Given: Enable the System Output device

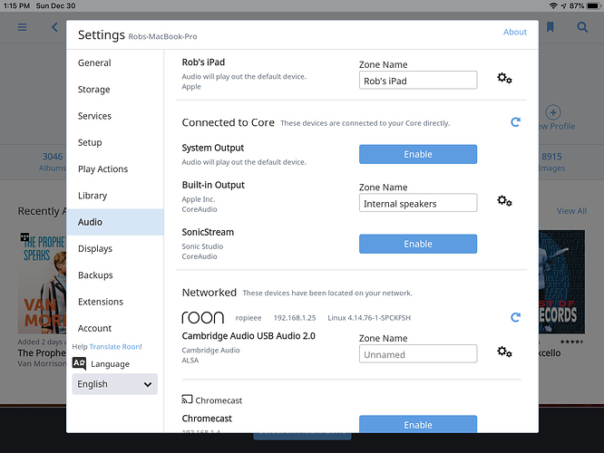Looking at the screenshot, I should [x=418, y=154].
